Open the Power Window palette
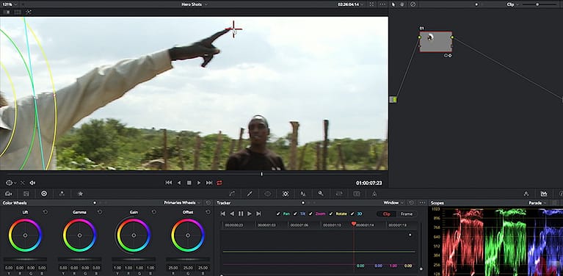Image resolution: width=563 pixels, height=276 pixels. pyautogui.click(x=267, y=194)
